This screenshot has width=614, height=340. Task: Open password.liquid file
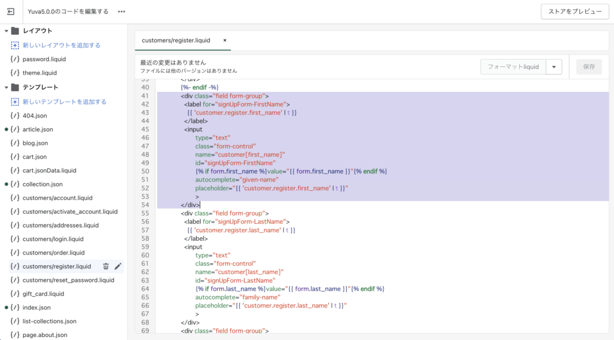coord(44,59)
